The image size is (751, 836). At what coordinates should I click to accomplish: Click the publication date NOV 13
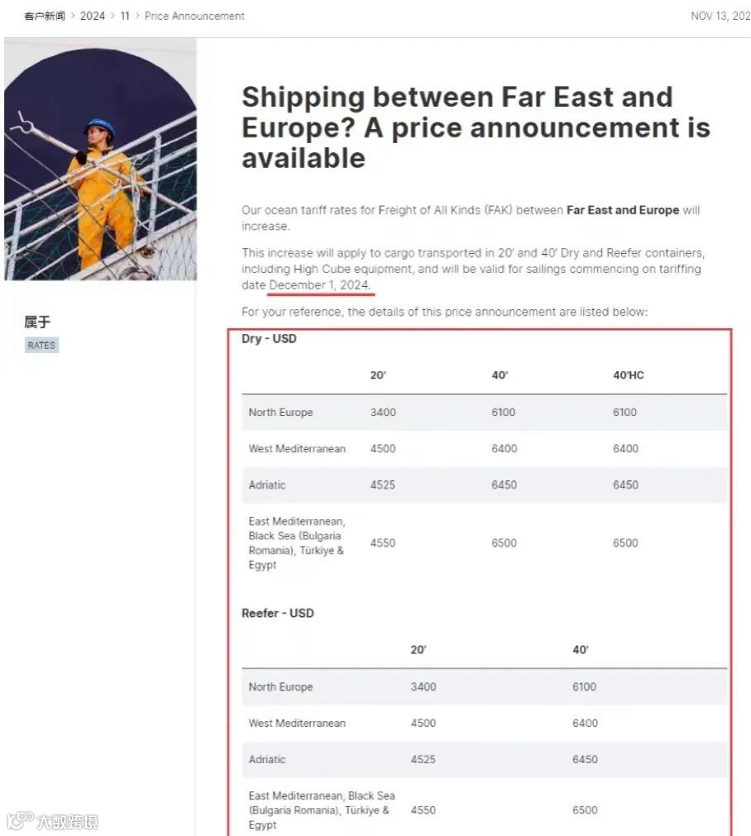720,16
